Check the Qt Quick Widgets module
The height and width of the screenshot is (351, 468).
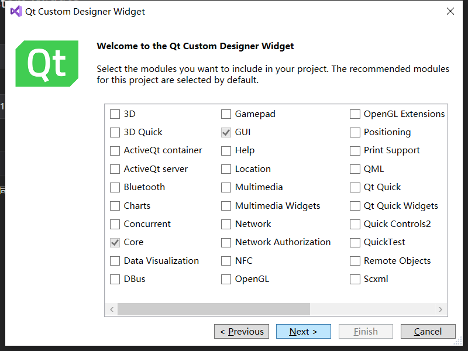(x=355, y=205)
